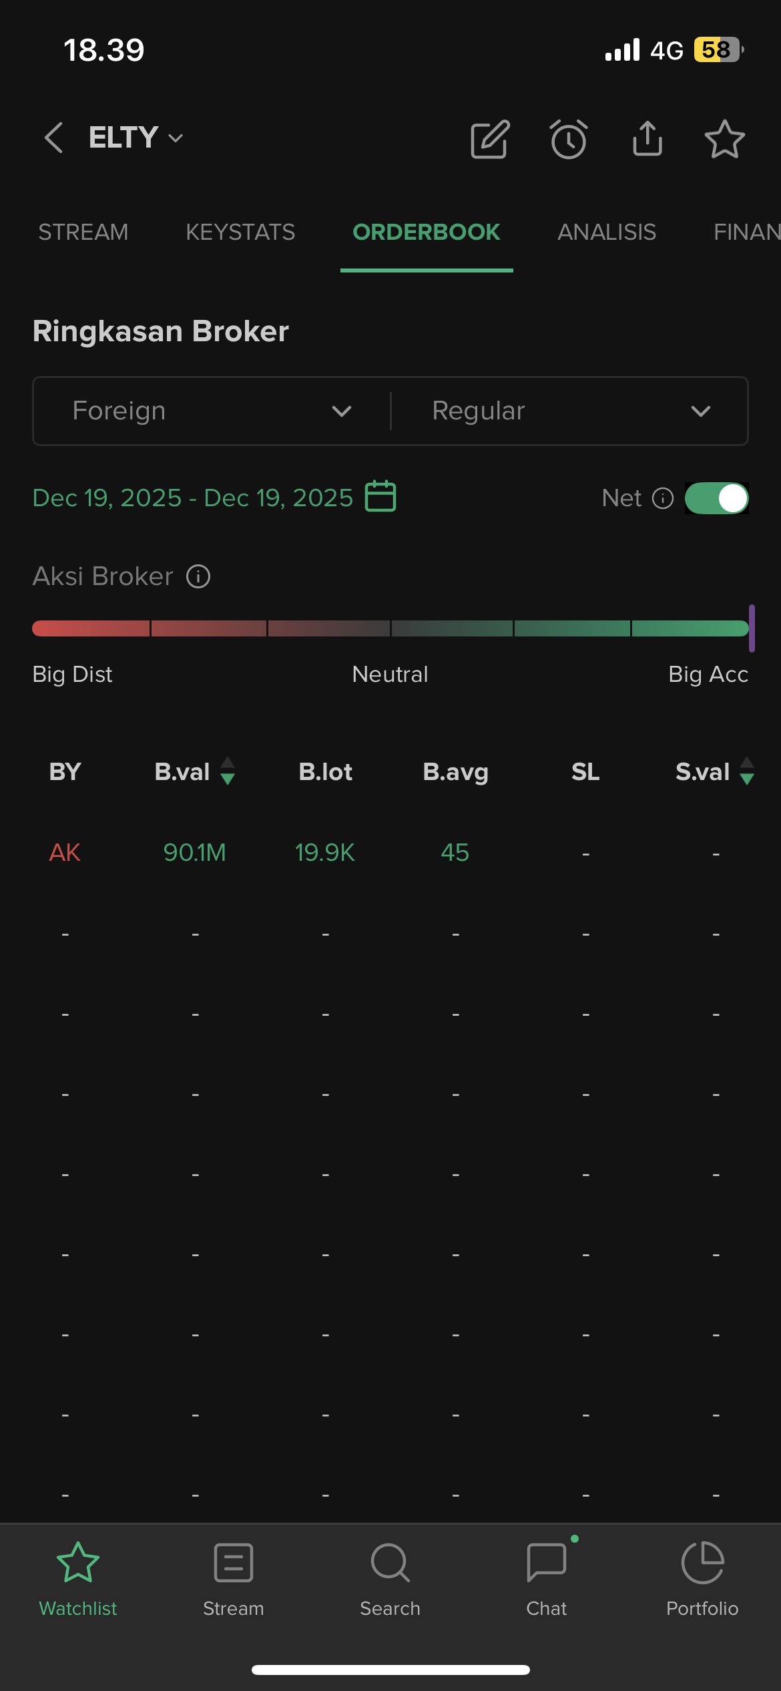Screen dimensions: 781x1691
Task: Tap the share icon
Action: (647, 138)
